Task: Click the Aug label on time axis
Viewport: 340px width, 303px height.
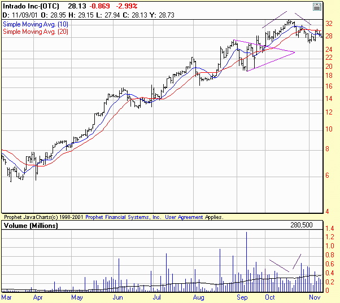Action: tap(199, 297)
